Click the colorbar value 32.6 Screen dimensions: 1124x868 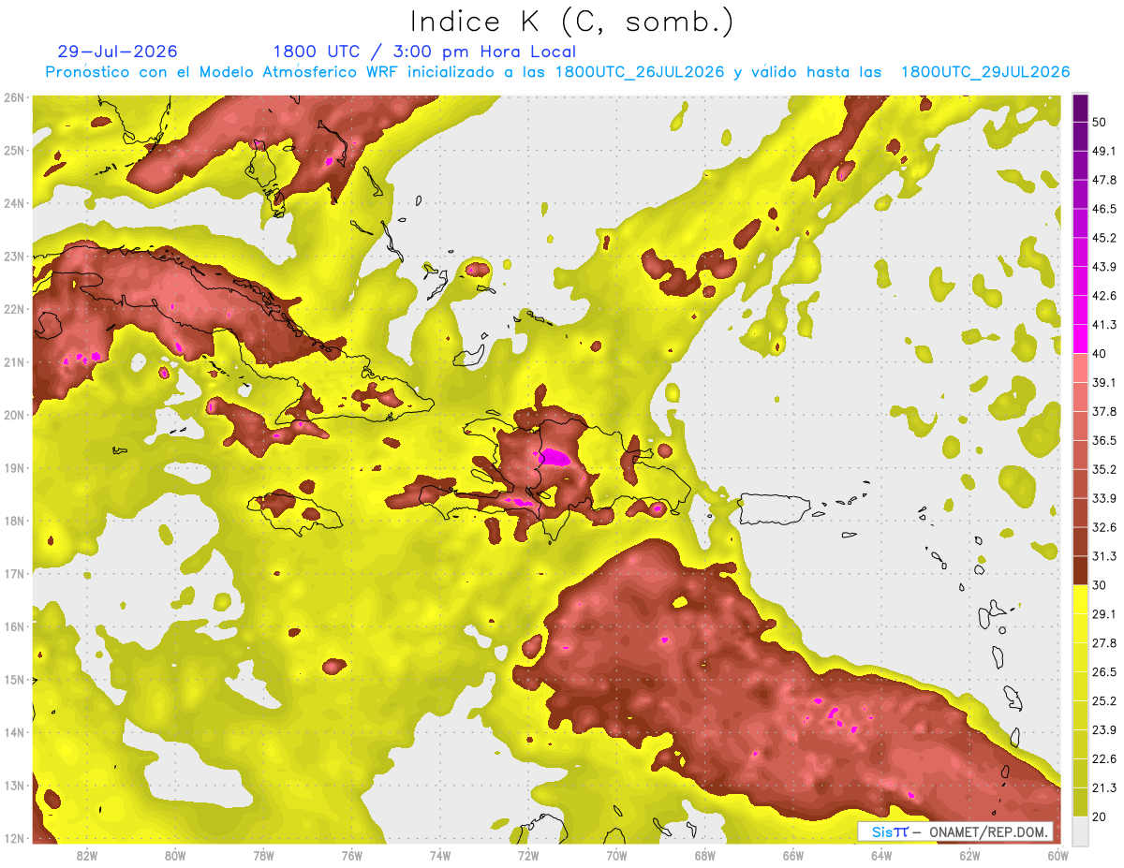1104,527
